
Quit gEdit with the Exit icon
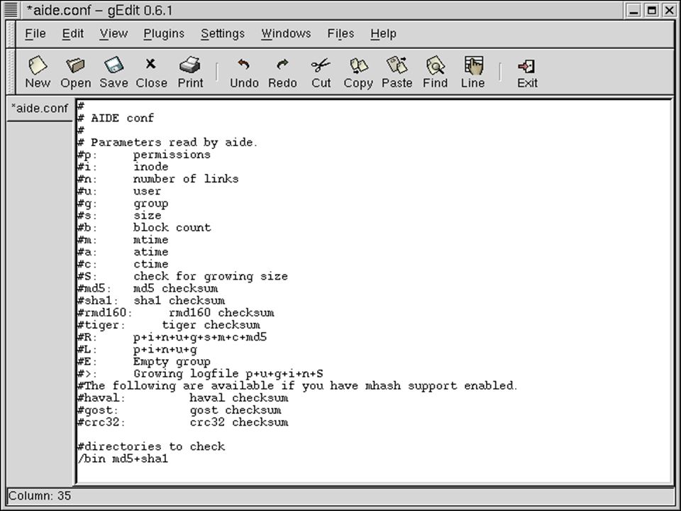tap(527, 72)
